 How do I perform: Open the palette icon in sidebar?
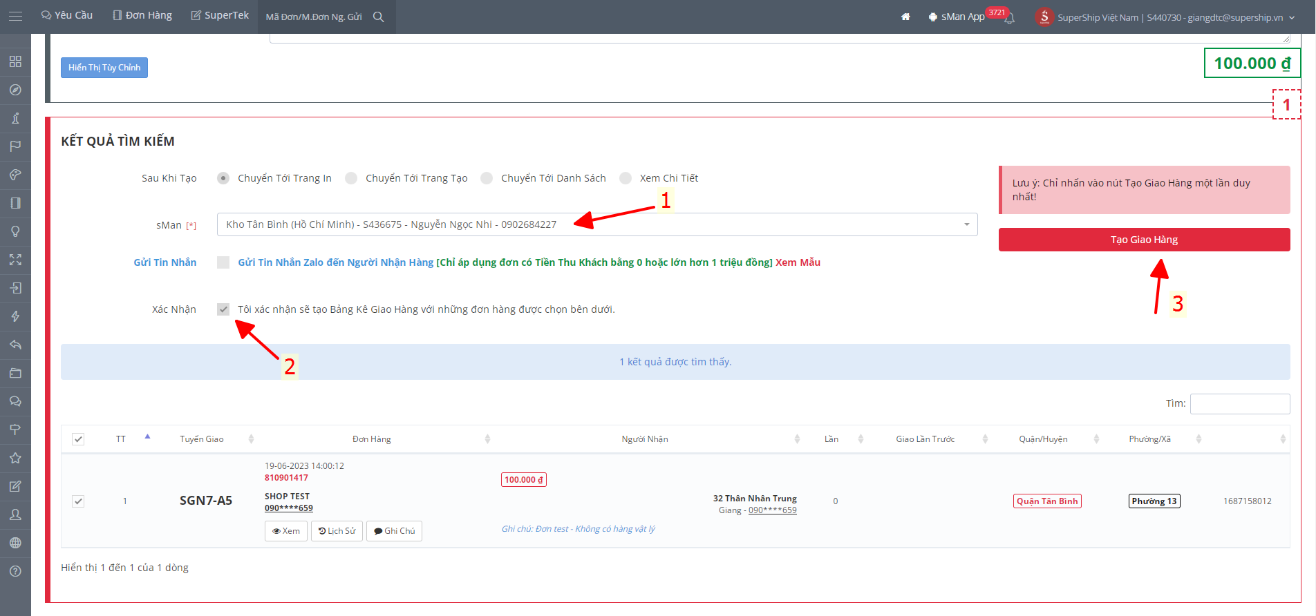pyautogui.click(x=15, y=175)
